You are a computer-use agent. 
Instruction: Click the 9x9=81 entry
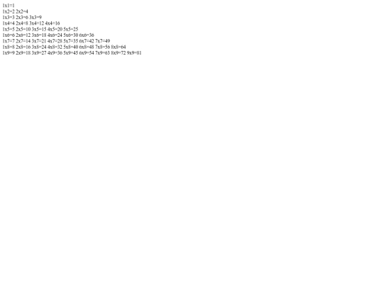(134, 53)
